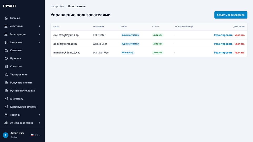The height and width of the screenshot is (142, 253).
Task: Click the Тестирование flask icon
Action: (6, 74)
